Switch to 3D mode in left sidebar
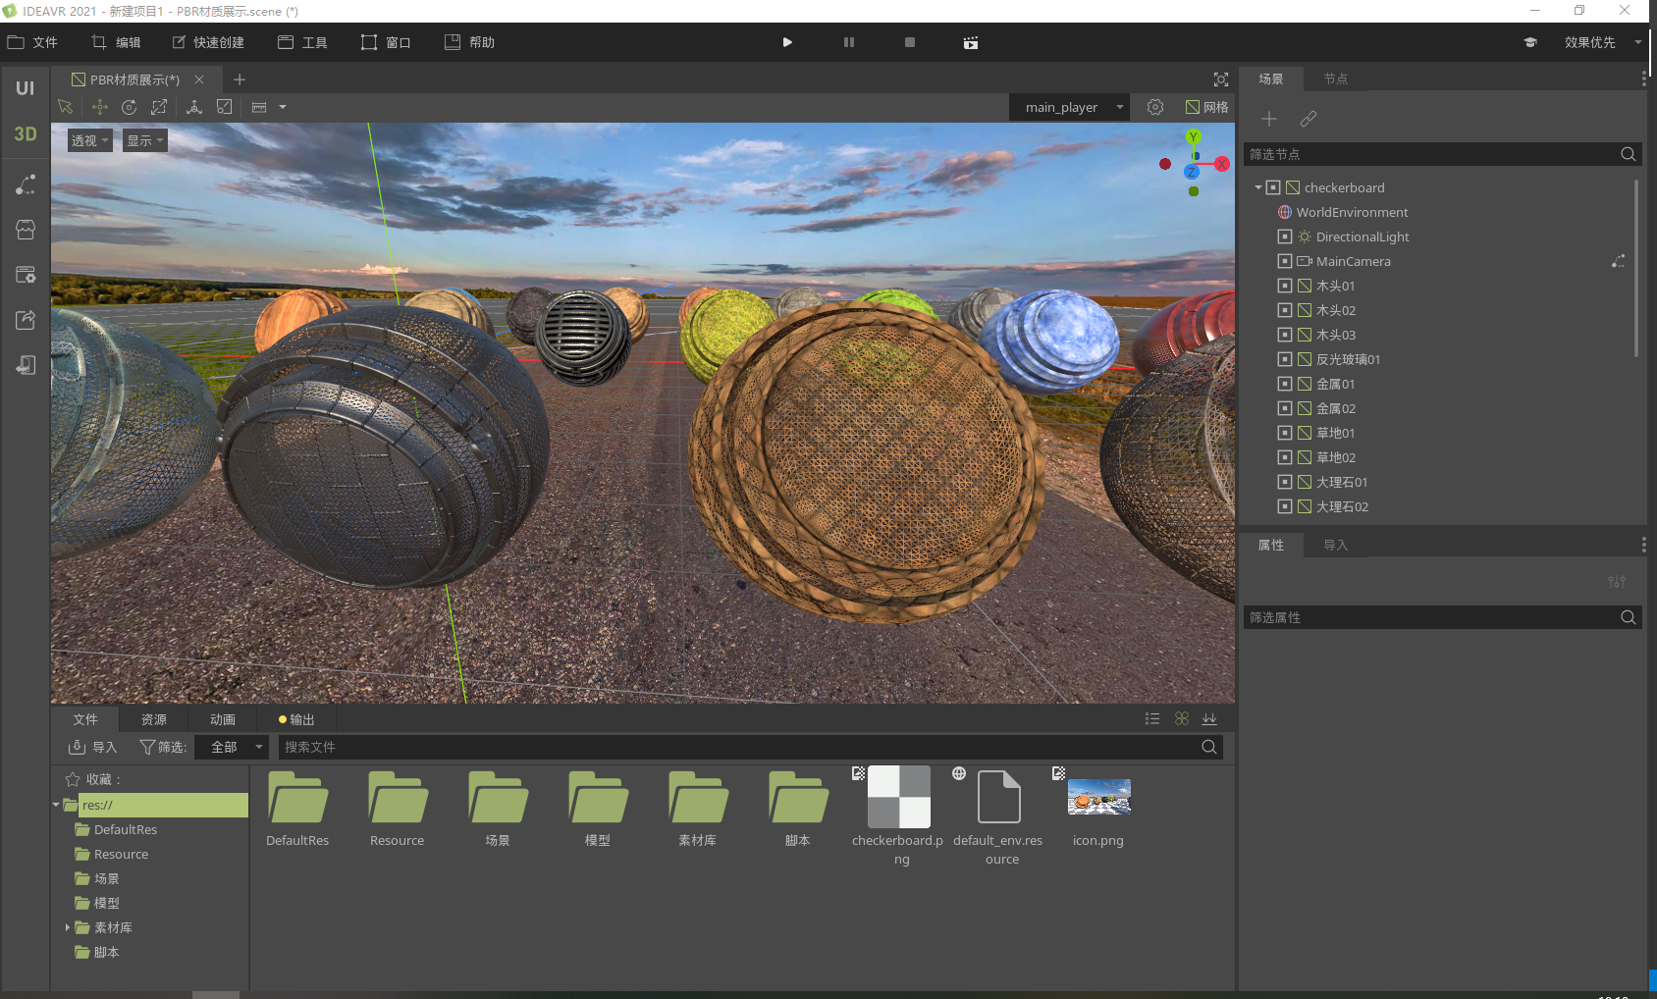 [26, 134]
